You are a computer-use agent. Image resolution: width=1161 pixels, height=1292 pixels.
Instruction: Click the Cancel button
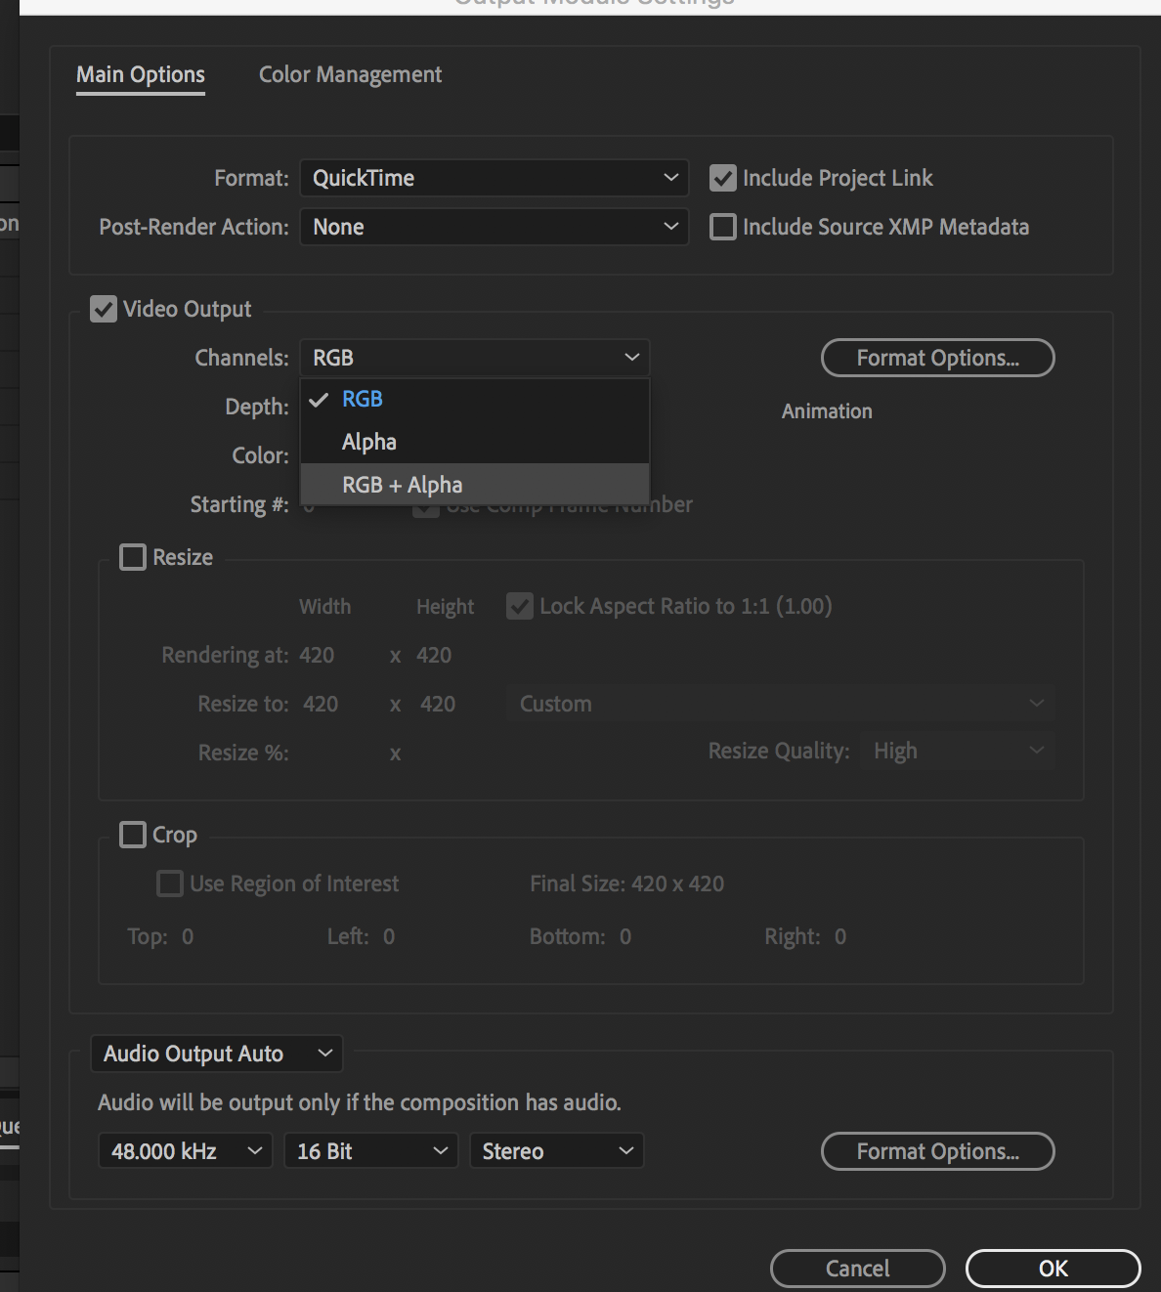[858, 1269]
